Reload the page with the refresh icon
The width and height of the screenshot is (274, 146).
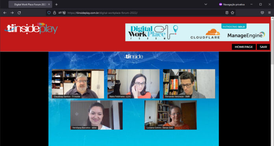19,13
